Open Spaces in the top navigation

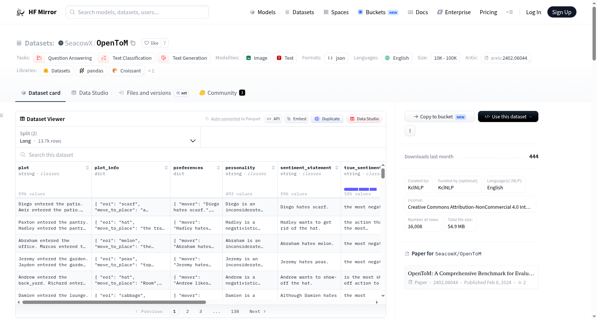[x=336, y=12]
